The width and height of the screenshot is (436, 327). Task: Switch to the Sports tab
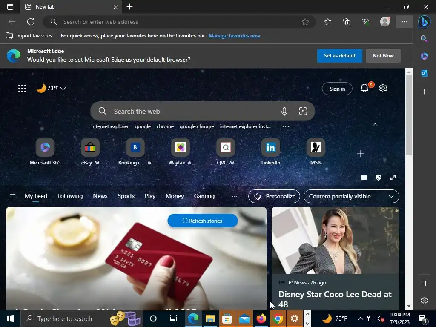[x=126, y=196]
